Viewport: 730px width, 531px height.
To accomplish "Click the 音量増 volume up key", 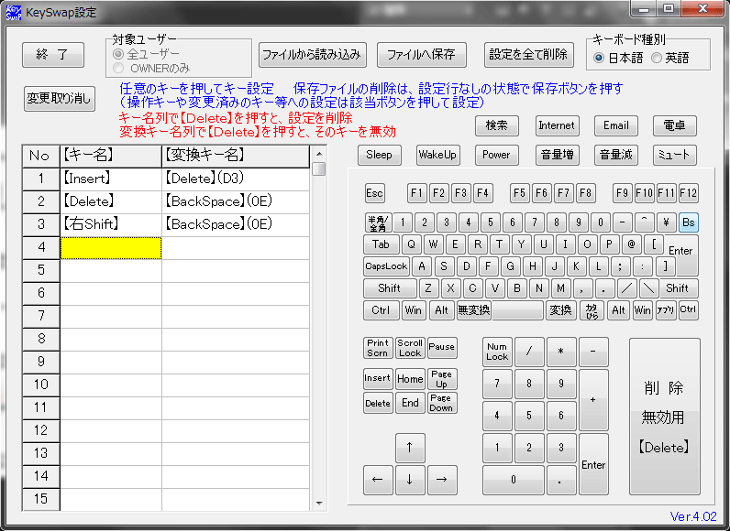I will [x=557, y=155].
